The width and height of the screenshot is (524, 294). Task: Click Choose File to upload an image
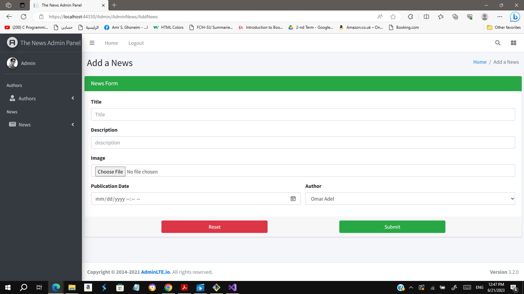[x=110, y=171]
